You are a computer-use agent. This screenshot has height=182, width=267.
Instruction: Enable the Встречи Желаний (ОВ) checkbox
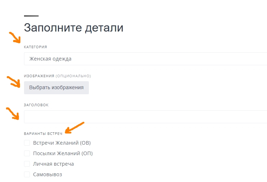point(27,143)
